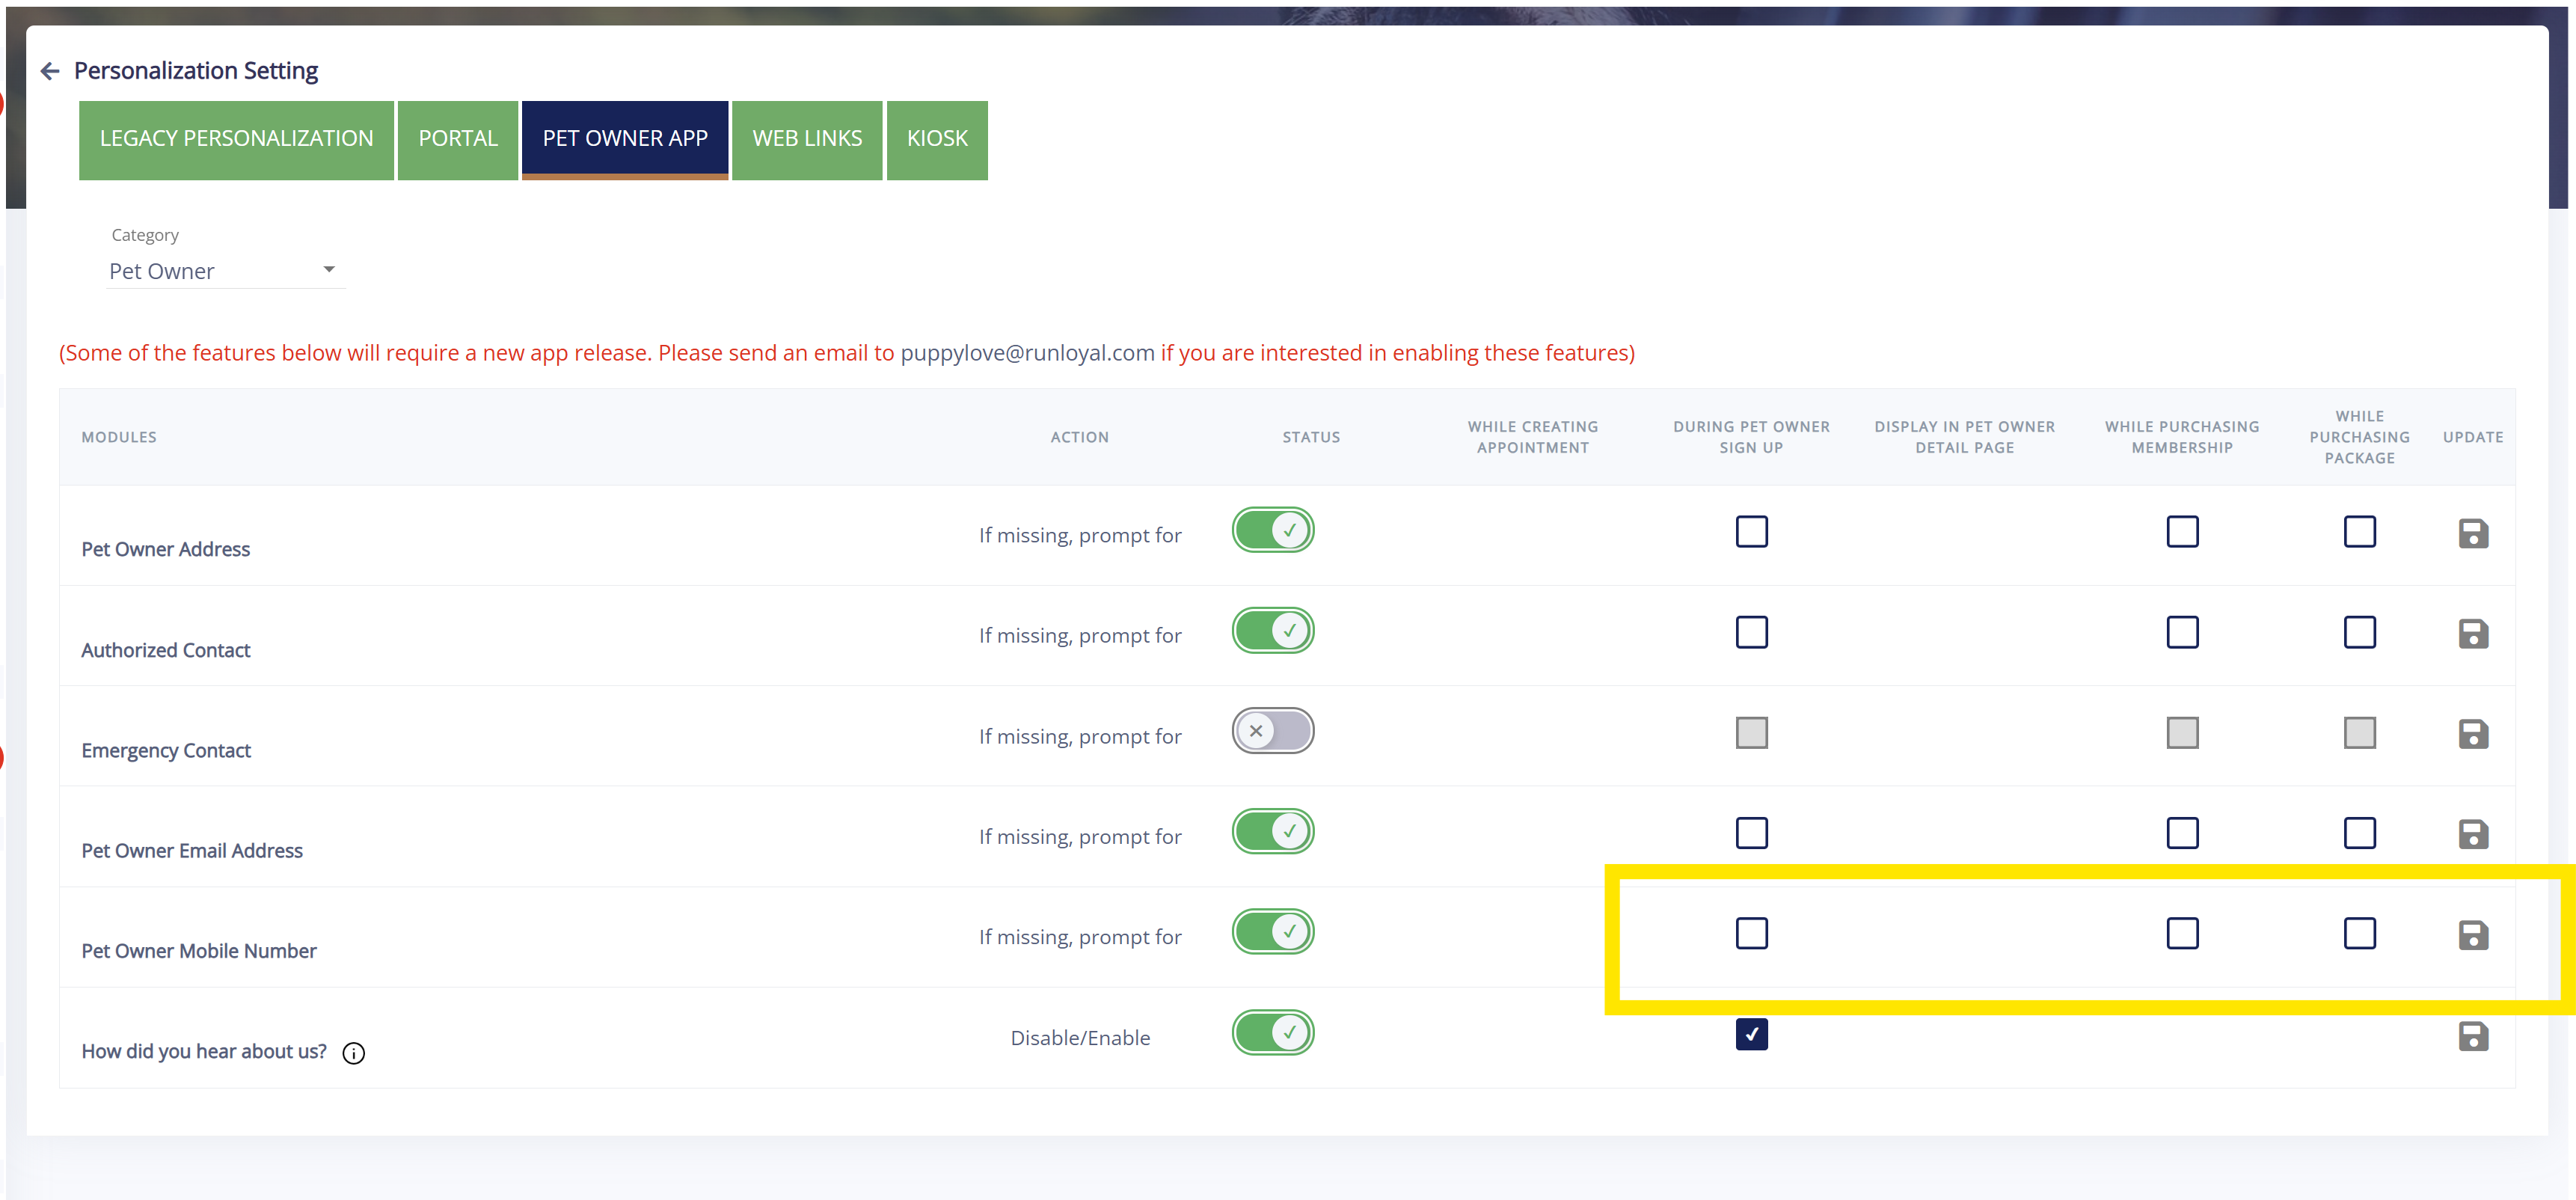Switch to the PORTAL tab
2576x1200 pixels.
[x=457, y=139]
